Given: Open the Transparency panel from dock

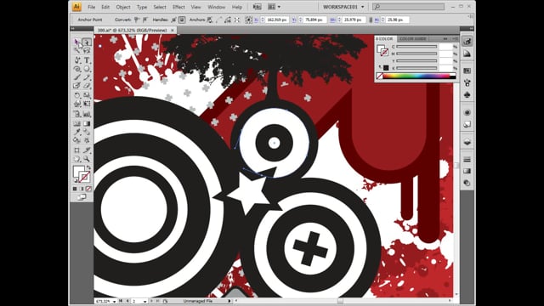Looking at the screenshot, I should [467, 183].
